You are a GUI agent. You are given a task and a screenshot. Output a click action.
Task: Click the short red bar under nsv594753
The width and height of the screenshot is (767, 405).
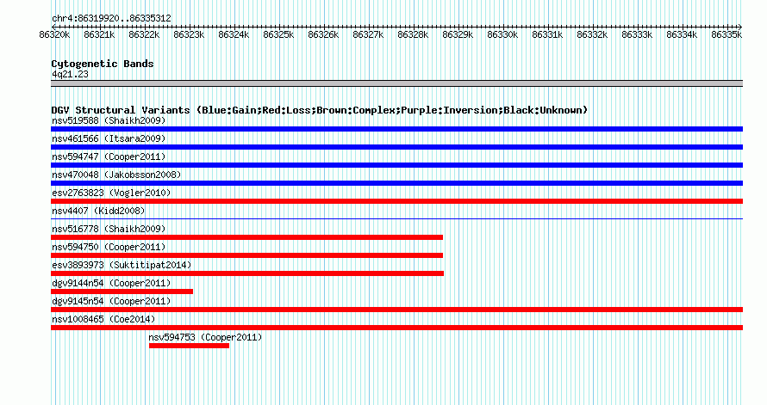tap(190, 346)
